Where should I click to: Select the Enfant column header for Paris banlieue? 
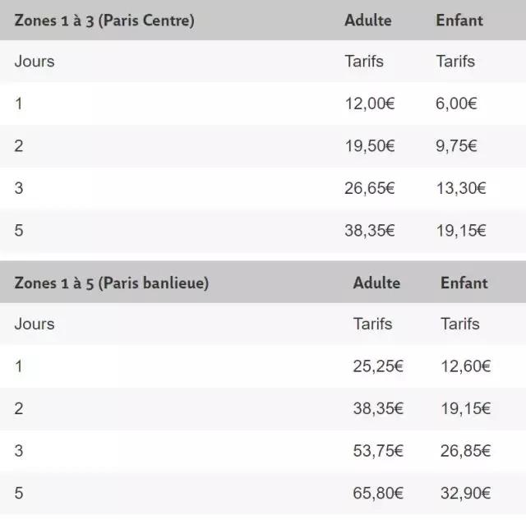464,283
